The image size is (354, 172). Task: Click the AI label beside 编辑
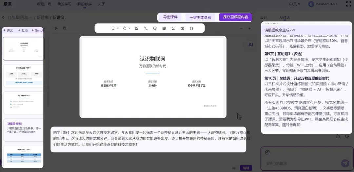click(233, 168)
